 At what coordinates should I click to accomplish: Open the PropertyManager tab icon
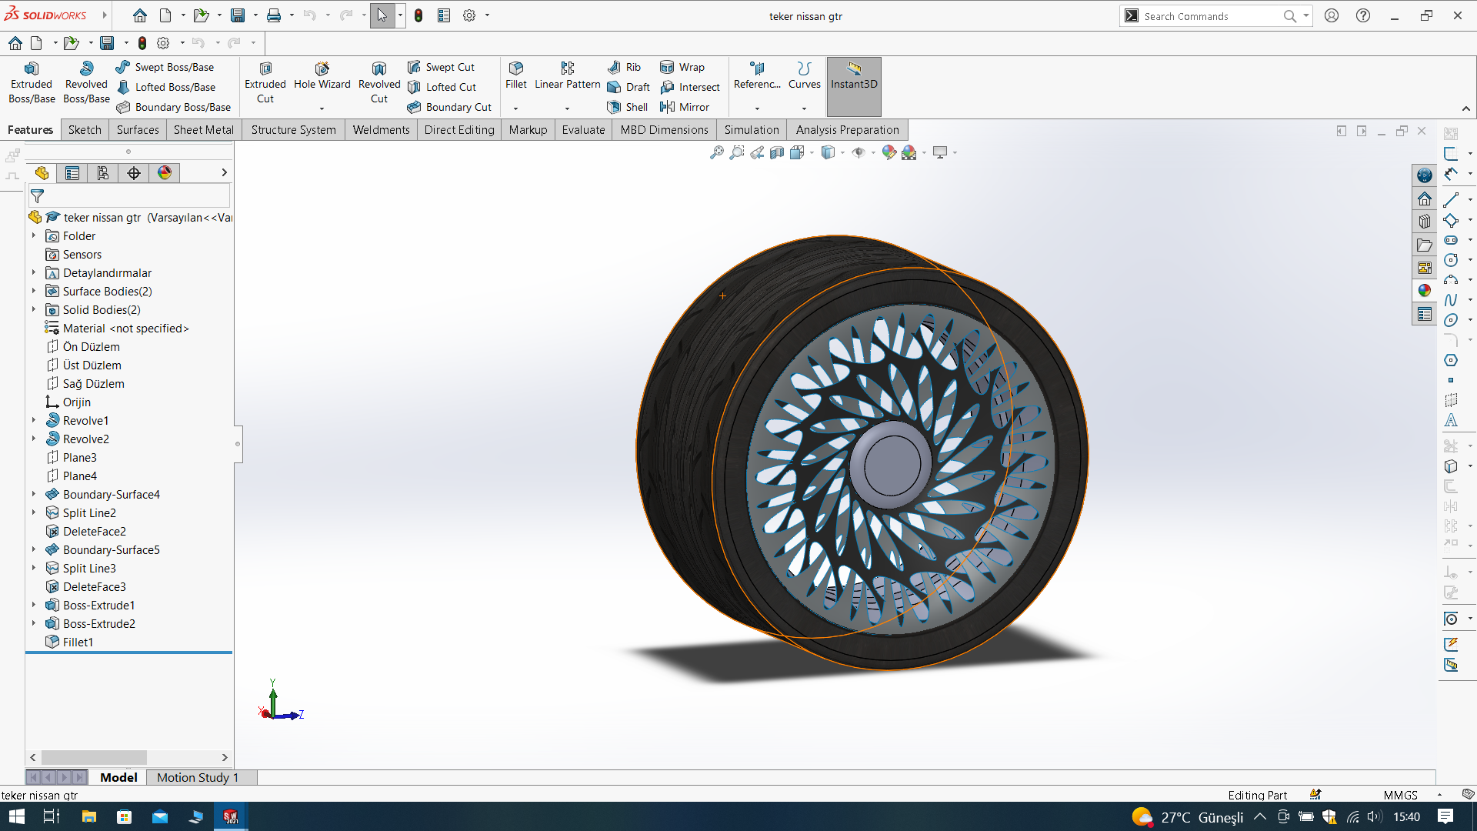tap(72, 173)
